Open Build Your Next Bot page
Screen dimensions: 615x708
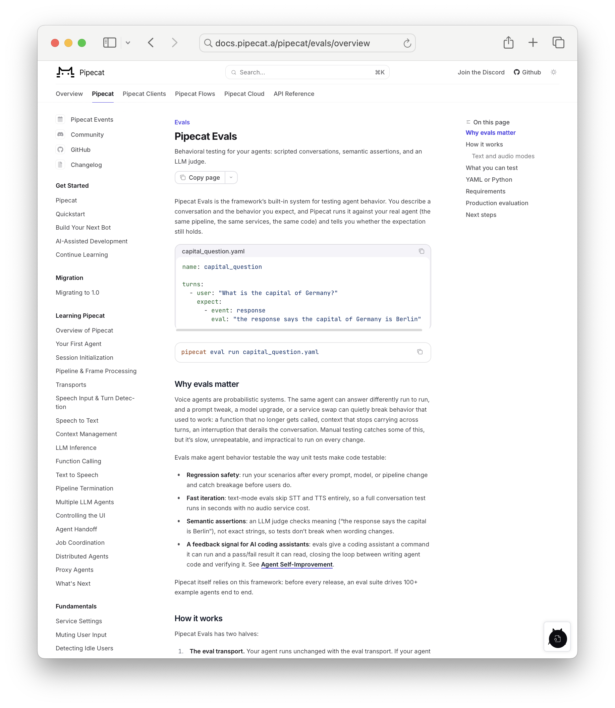point(83,227)
